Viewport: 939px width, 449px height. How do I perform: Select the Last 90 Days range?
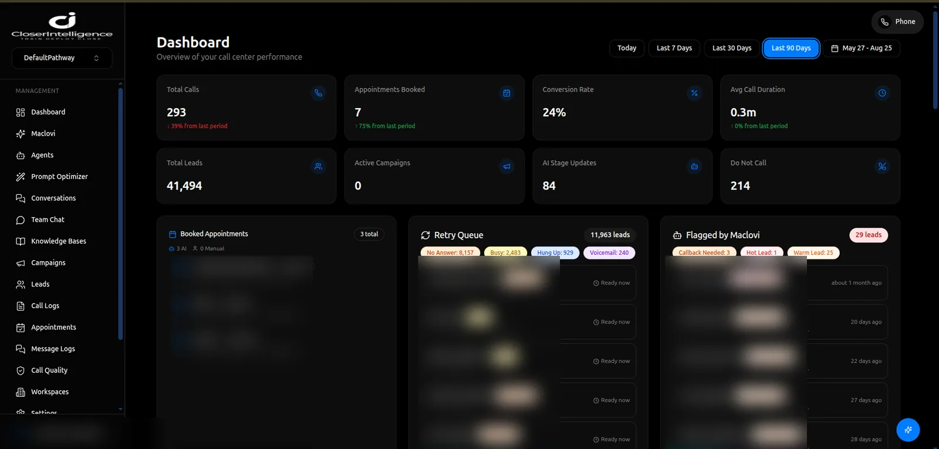tap(791, 48)
